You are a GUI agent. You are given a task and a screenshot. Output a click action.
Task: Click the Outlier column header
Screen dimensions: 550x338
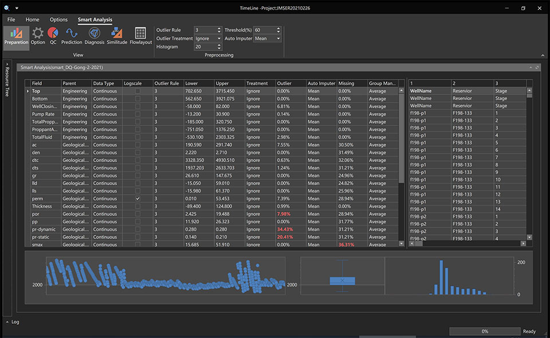click(x=291, y=84)
